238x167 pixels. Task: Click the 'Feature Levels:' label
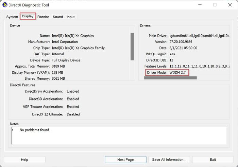(x=156, y=67)
